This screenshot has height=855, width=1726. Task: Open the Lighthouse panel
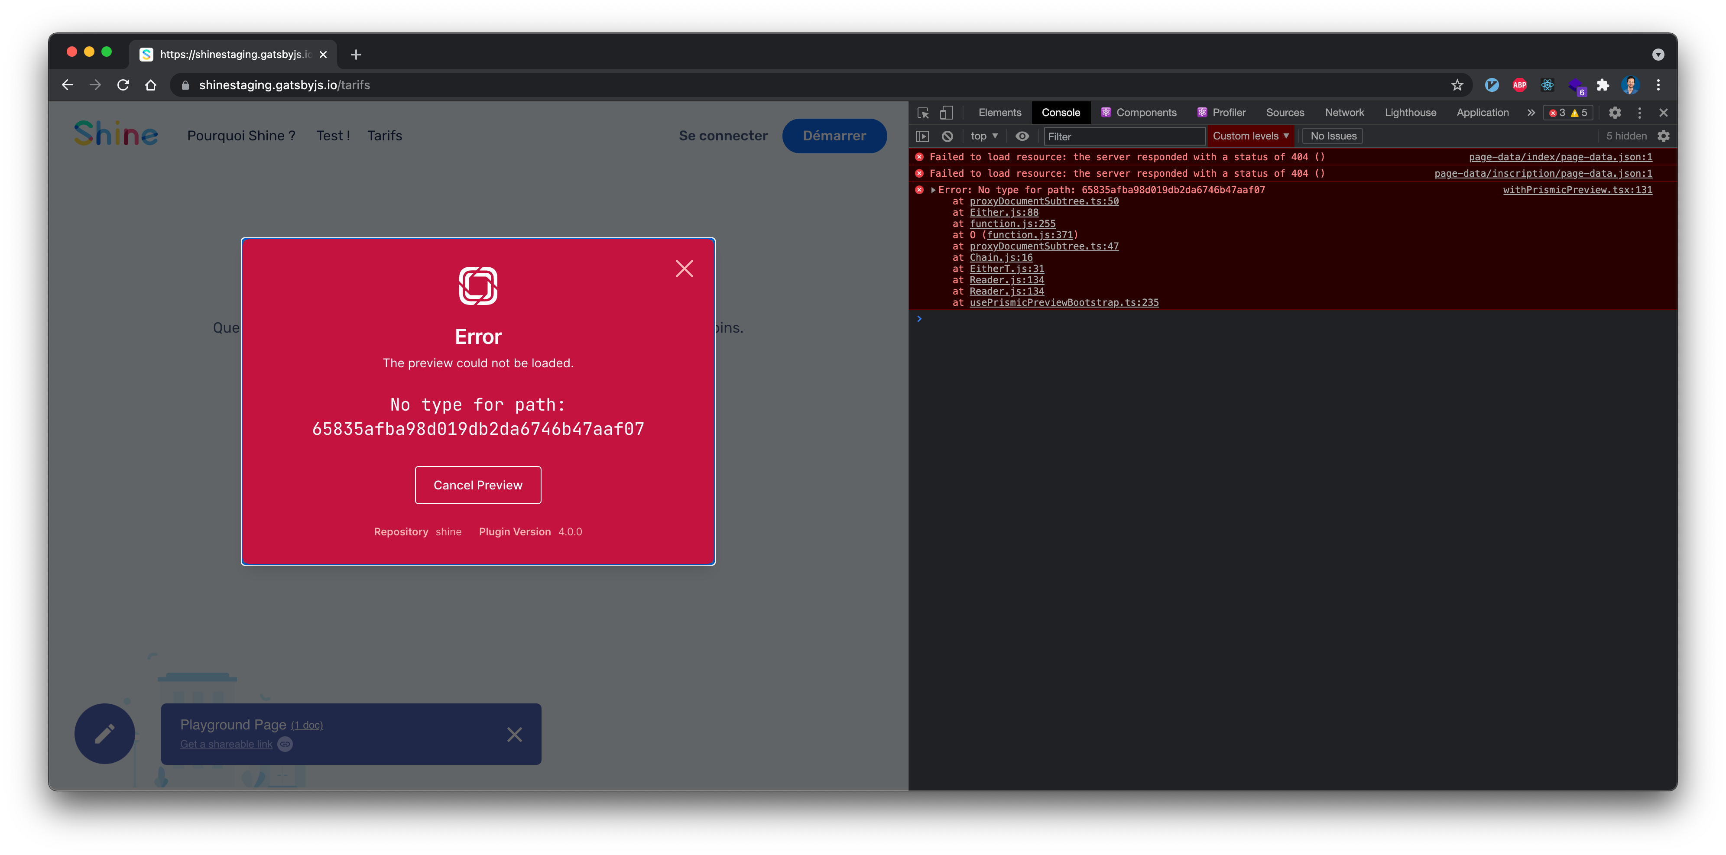(x=1411, y=113)
